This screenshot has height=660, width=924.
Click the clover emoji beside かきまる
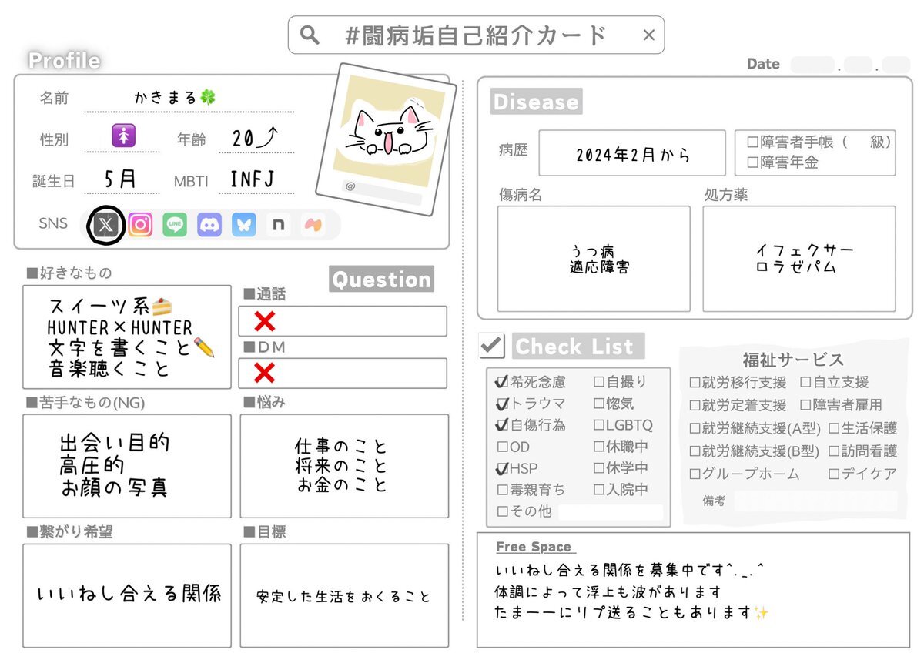208,97
